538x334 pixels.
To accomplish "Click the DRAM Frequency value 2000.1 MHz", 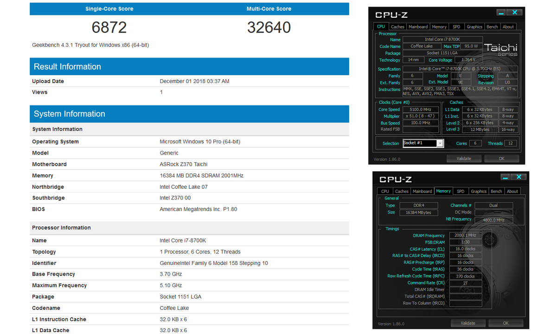I will click(x=465, y=235).
